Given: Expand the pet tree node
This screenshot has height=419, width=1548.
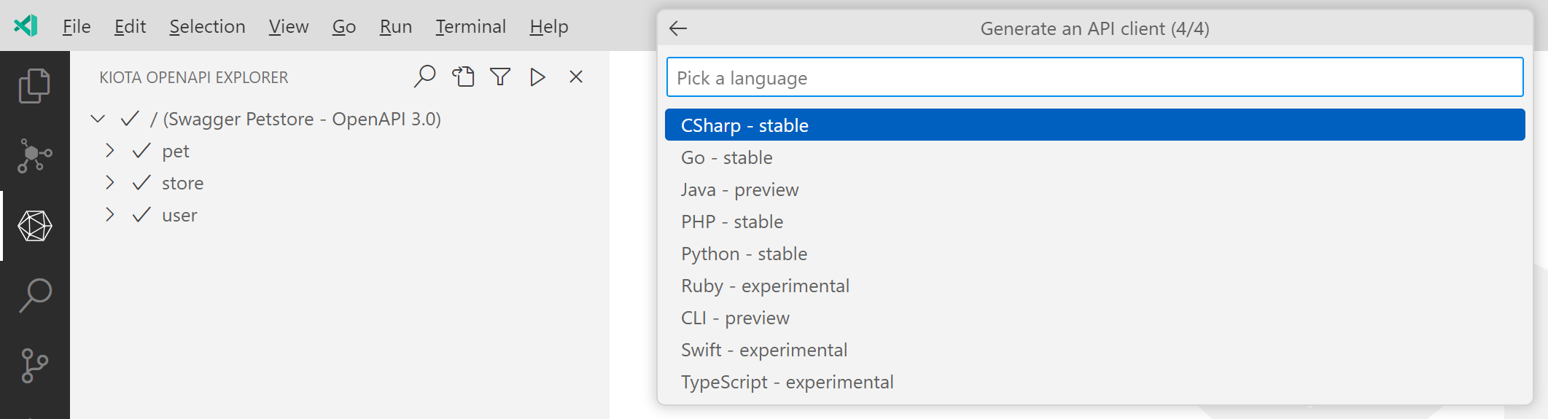Looking at the screenshot, I should pyautogui.click(x=109, y=151).
